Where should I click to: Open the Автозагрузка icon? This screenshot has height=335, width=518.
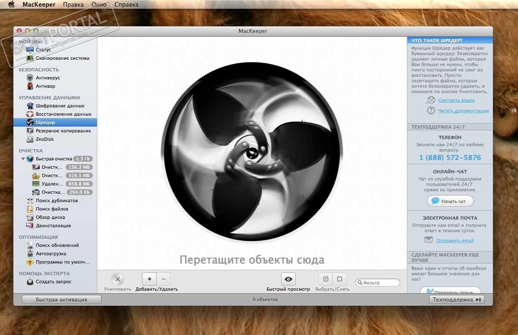[30, 254]
